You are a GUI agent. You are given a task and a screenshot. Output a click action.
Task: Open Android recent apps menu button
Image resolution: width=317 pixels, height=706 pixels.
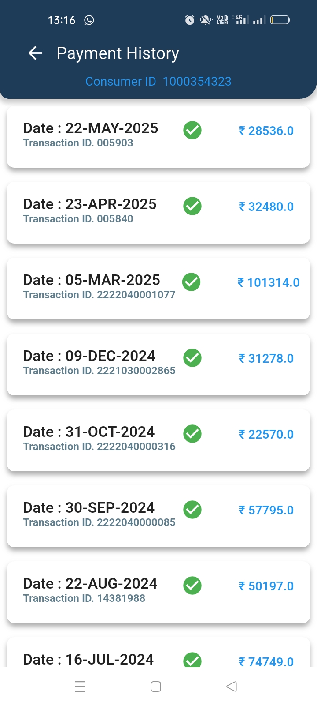click(80, 687)
